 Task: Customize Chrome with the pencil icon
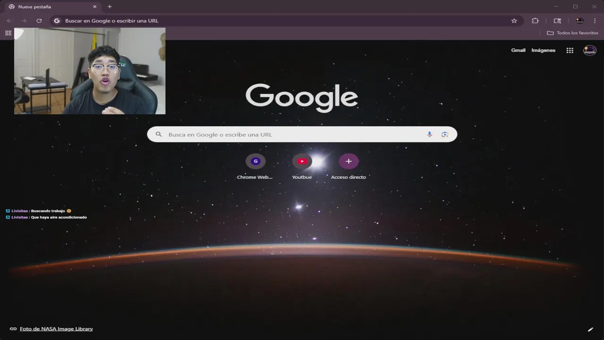[x=590, y=329]
